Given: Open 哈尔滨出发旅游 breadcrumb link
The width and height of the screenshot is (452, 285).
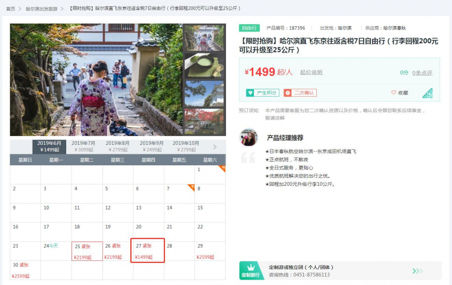Looking at the screenshot, I should click(x=42, y=8).
